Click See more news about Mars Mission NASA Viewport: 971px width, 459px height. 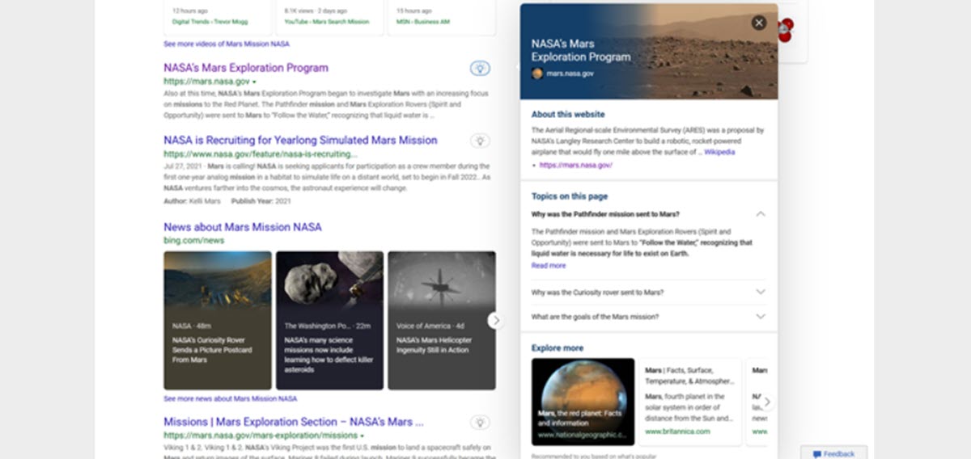click(x=230, y=398)
